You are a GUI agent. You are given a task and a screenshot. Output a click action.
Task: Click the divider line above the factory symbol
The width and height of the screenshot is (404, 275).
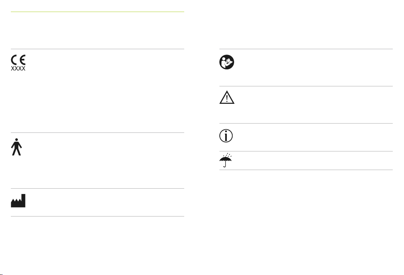tap(98, 189)
